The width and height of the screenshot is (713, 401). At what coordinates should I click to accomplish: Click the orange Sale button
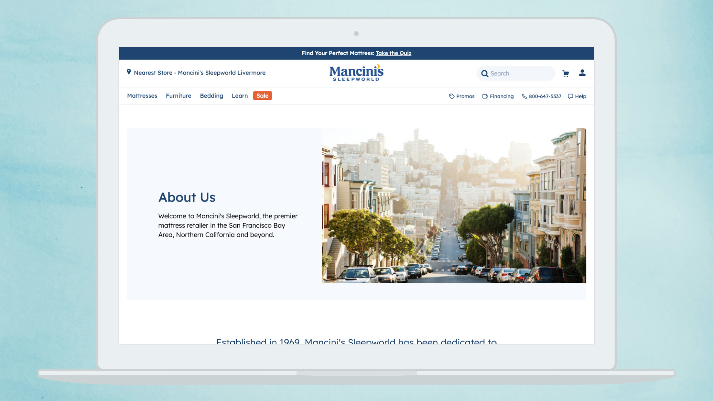pyautogui.click(x=262, y=96)
